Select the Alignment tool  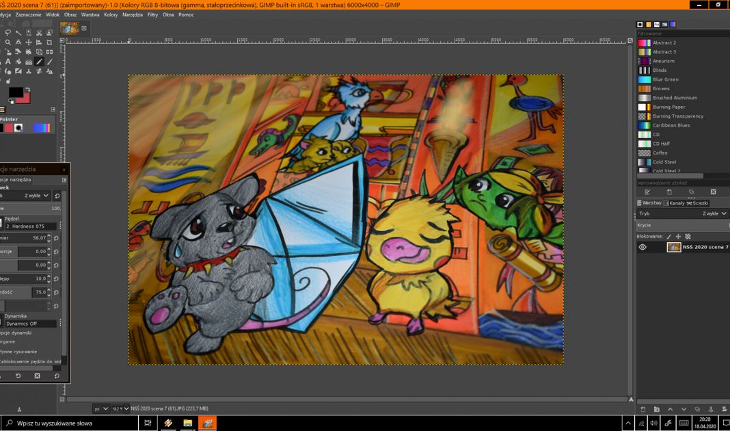click(39, 42)
